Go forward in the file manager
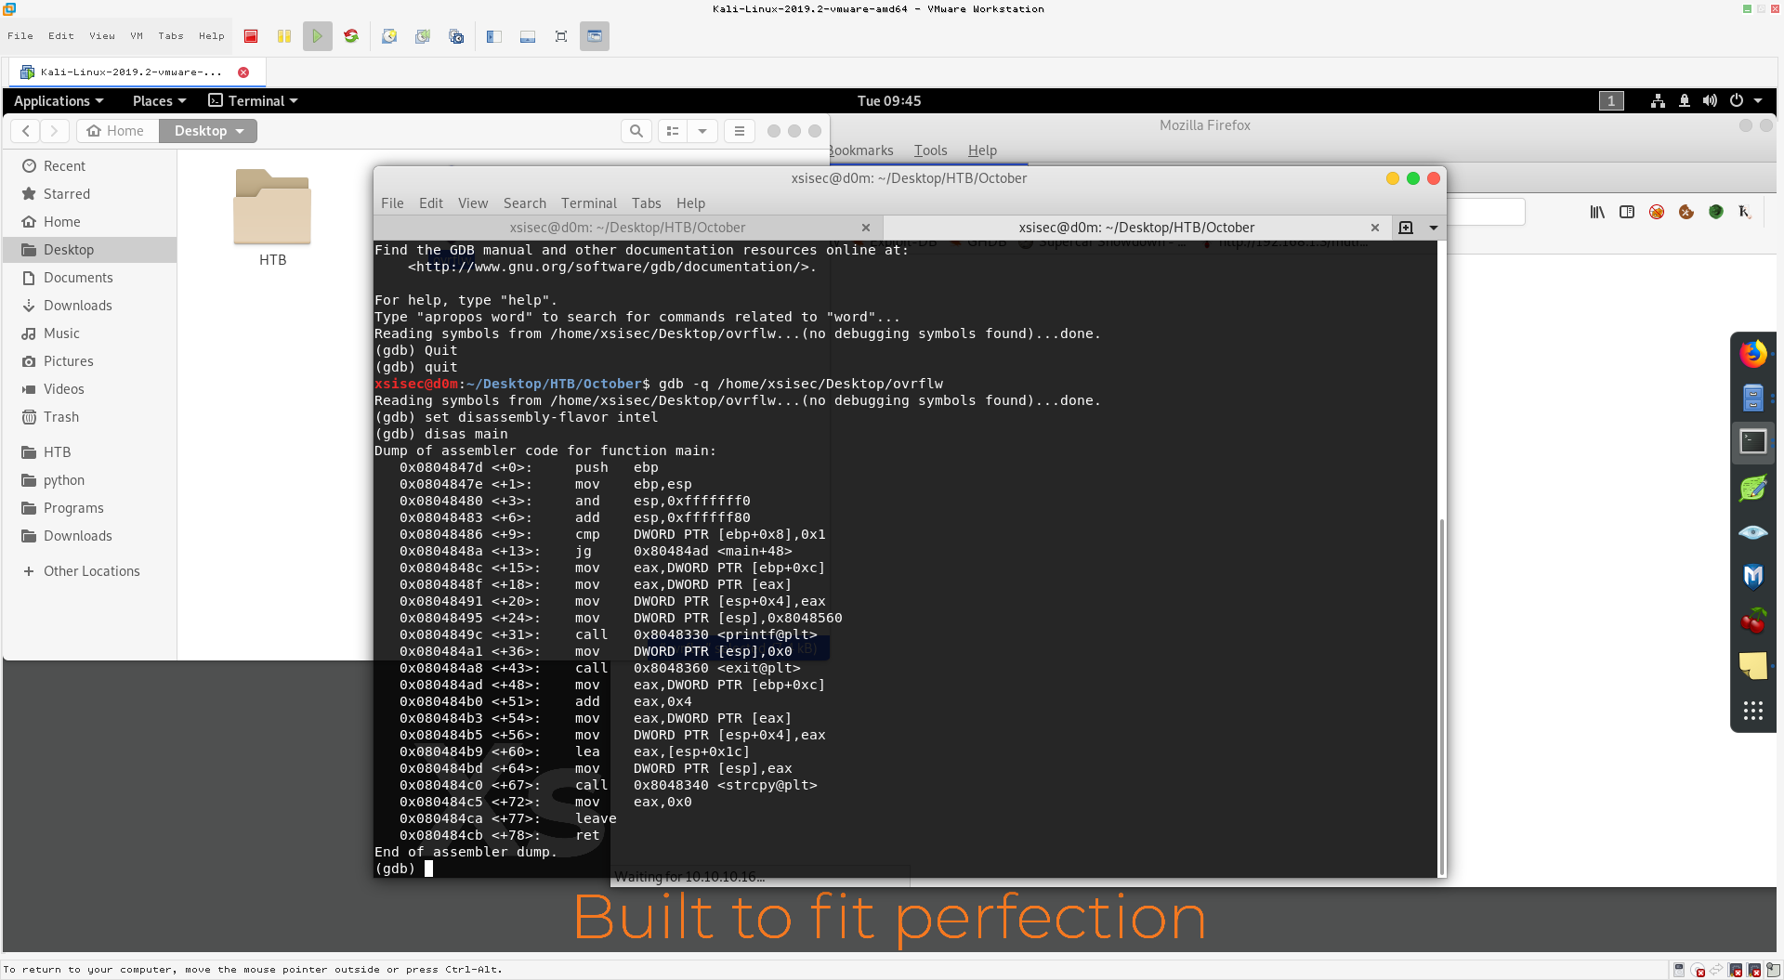Viewport: 1784px width, 980px height. pos(54,131)
